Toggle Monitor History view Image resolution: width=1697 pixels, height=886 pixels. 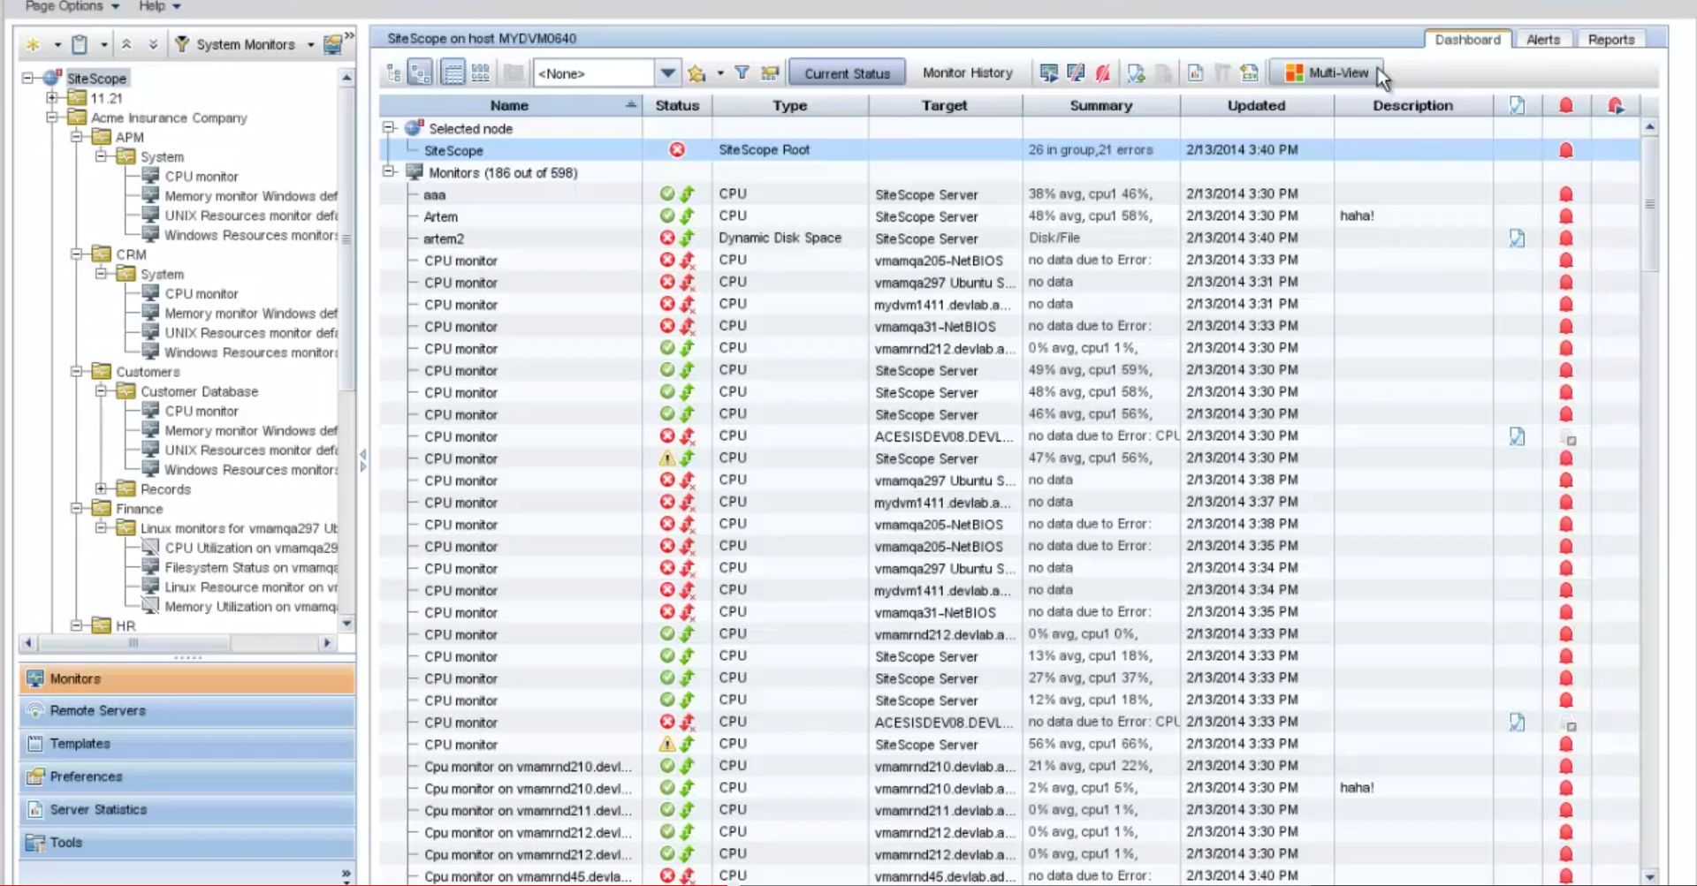click(x=968, y=73)
